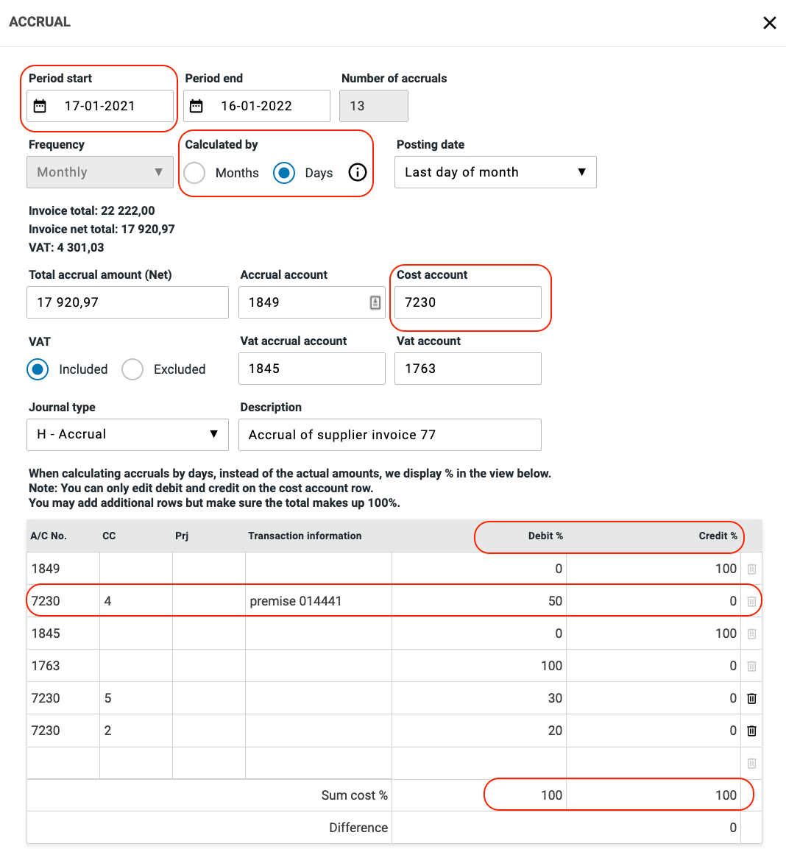Click the trash icon on the 1849 row
This screenshot has height=849, width=786.
coord(751,569)
